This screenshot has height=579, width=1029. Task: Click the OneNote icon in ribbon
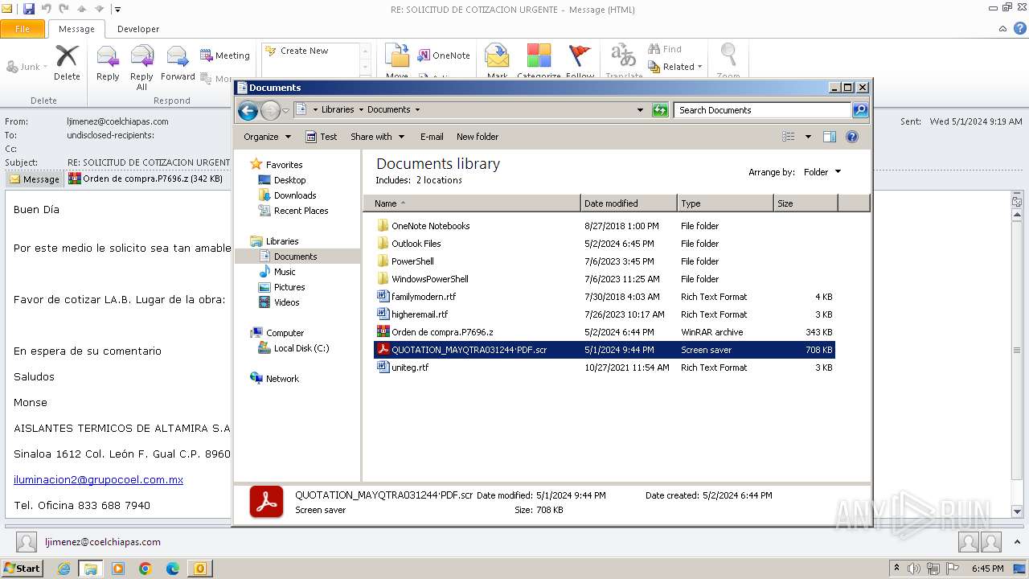coord(444,55)
